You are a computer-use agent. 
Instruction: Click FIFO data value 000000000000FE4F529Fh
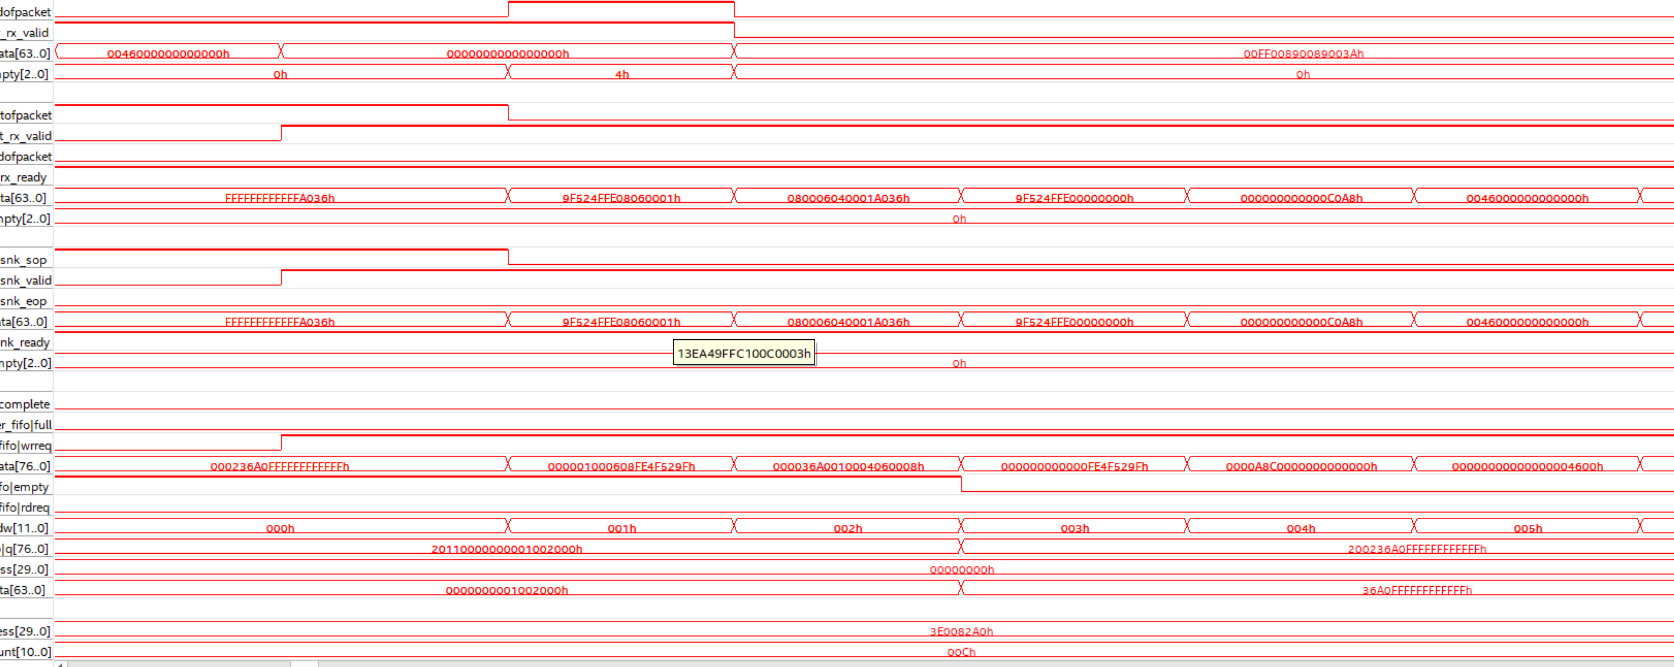pos(1074,466)
